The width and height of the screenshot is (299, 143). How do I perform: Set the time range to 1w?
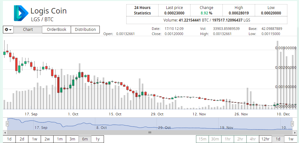(x=35, y=139)
